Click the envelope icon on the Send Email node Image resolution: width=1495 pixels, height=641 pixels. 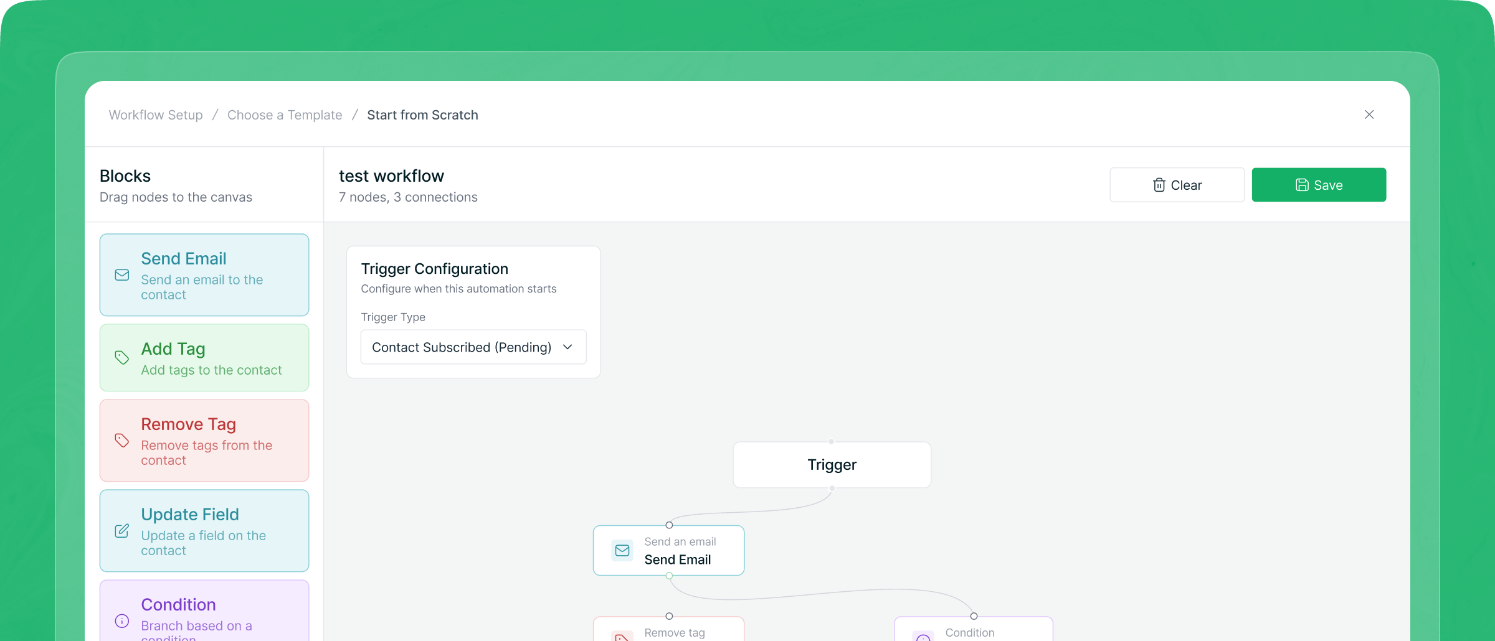click(621, 550)
